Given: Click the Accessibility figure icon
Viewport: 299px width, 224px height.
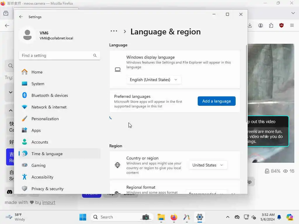Looking at the screenshot, I should 25,177.
